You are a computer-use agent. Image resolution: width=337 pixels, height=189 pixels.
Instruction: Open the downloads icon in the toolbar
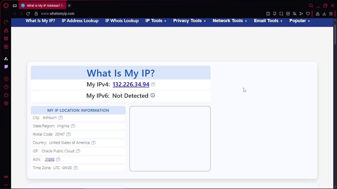pyautogui.click(x=324, y=14)
